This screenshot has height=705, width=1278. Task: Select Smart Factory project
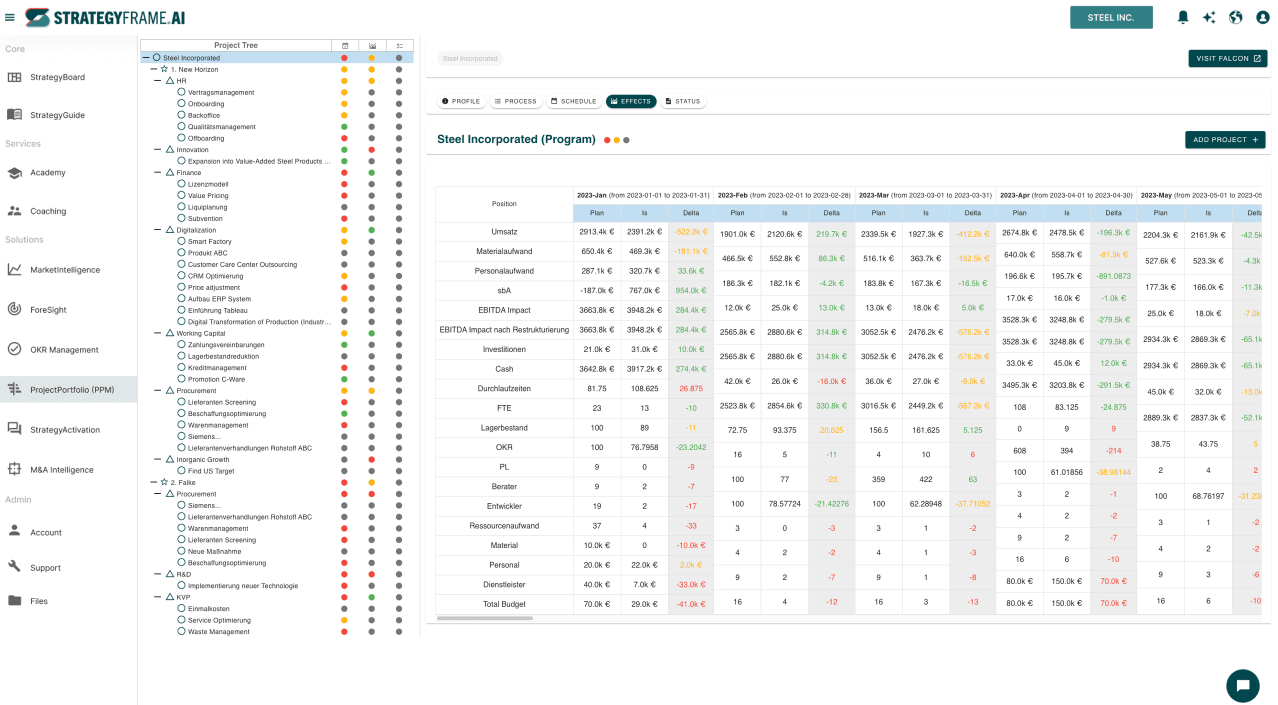(209, 241)
